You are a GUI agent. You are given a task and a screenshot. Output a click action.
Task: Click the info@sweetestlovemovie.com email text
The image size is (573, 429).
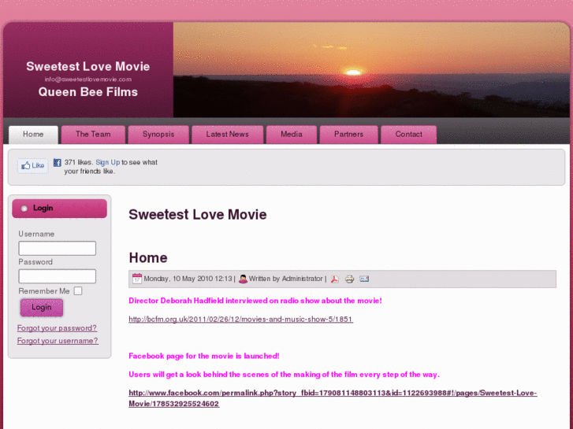(x=88, y=80)
